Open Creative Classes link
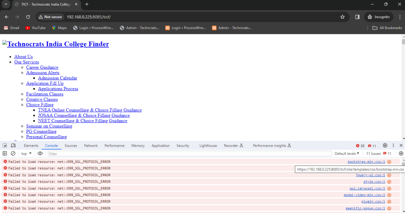Viewport: 405px width, 213px height. 42,99
